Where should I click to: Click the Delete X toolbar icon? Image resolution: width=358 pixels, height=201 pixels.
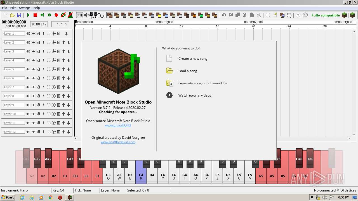pos(259,15)
